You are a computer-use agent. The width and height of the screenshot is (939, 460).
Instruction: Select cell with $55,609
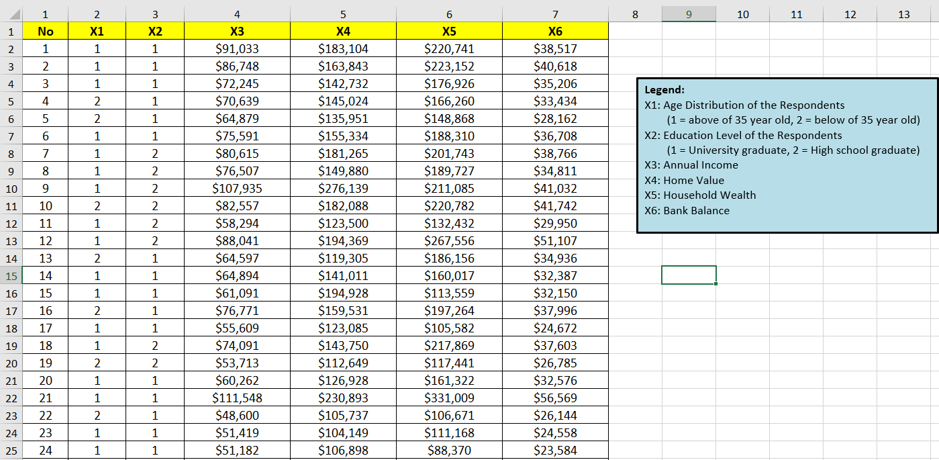(237, 328)
